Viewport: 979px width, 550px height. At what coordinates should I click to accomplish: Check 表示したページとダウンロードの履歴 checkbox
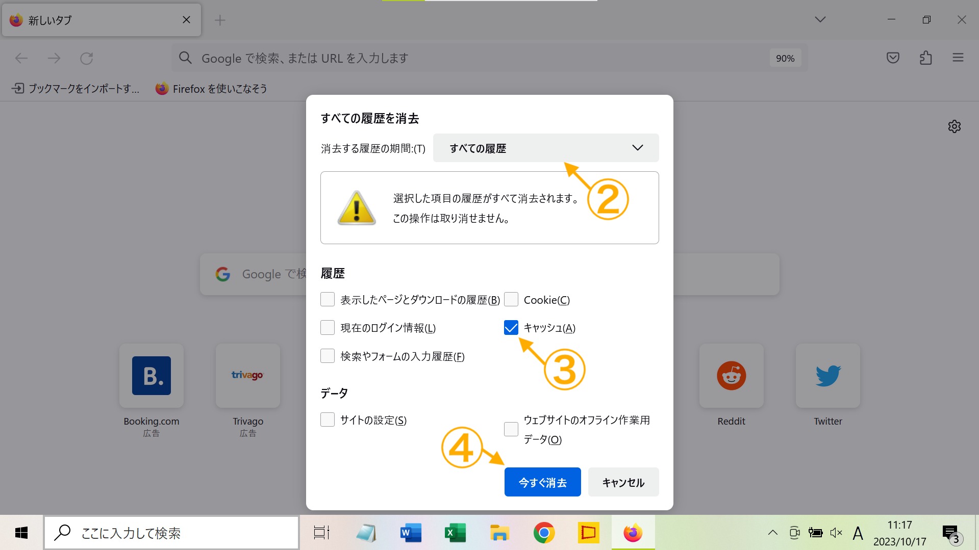328,299
